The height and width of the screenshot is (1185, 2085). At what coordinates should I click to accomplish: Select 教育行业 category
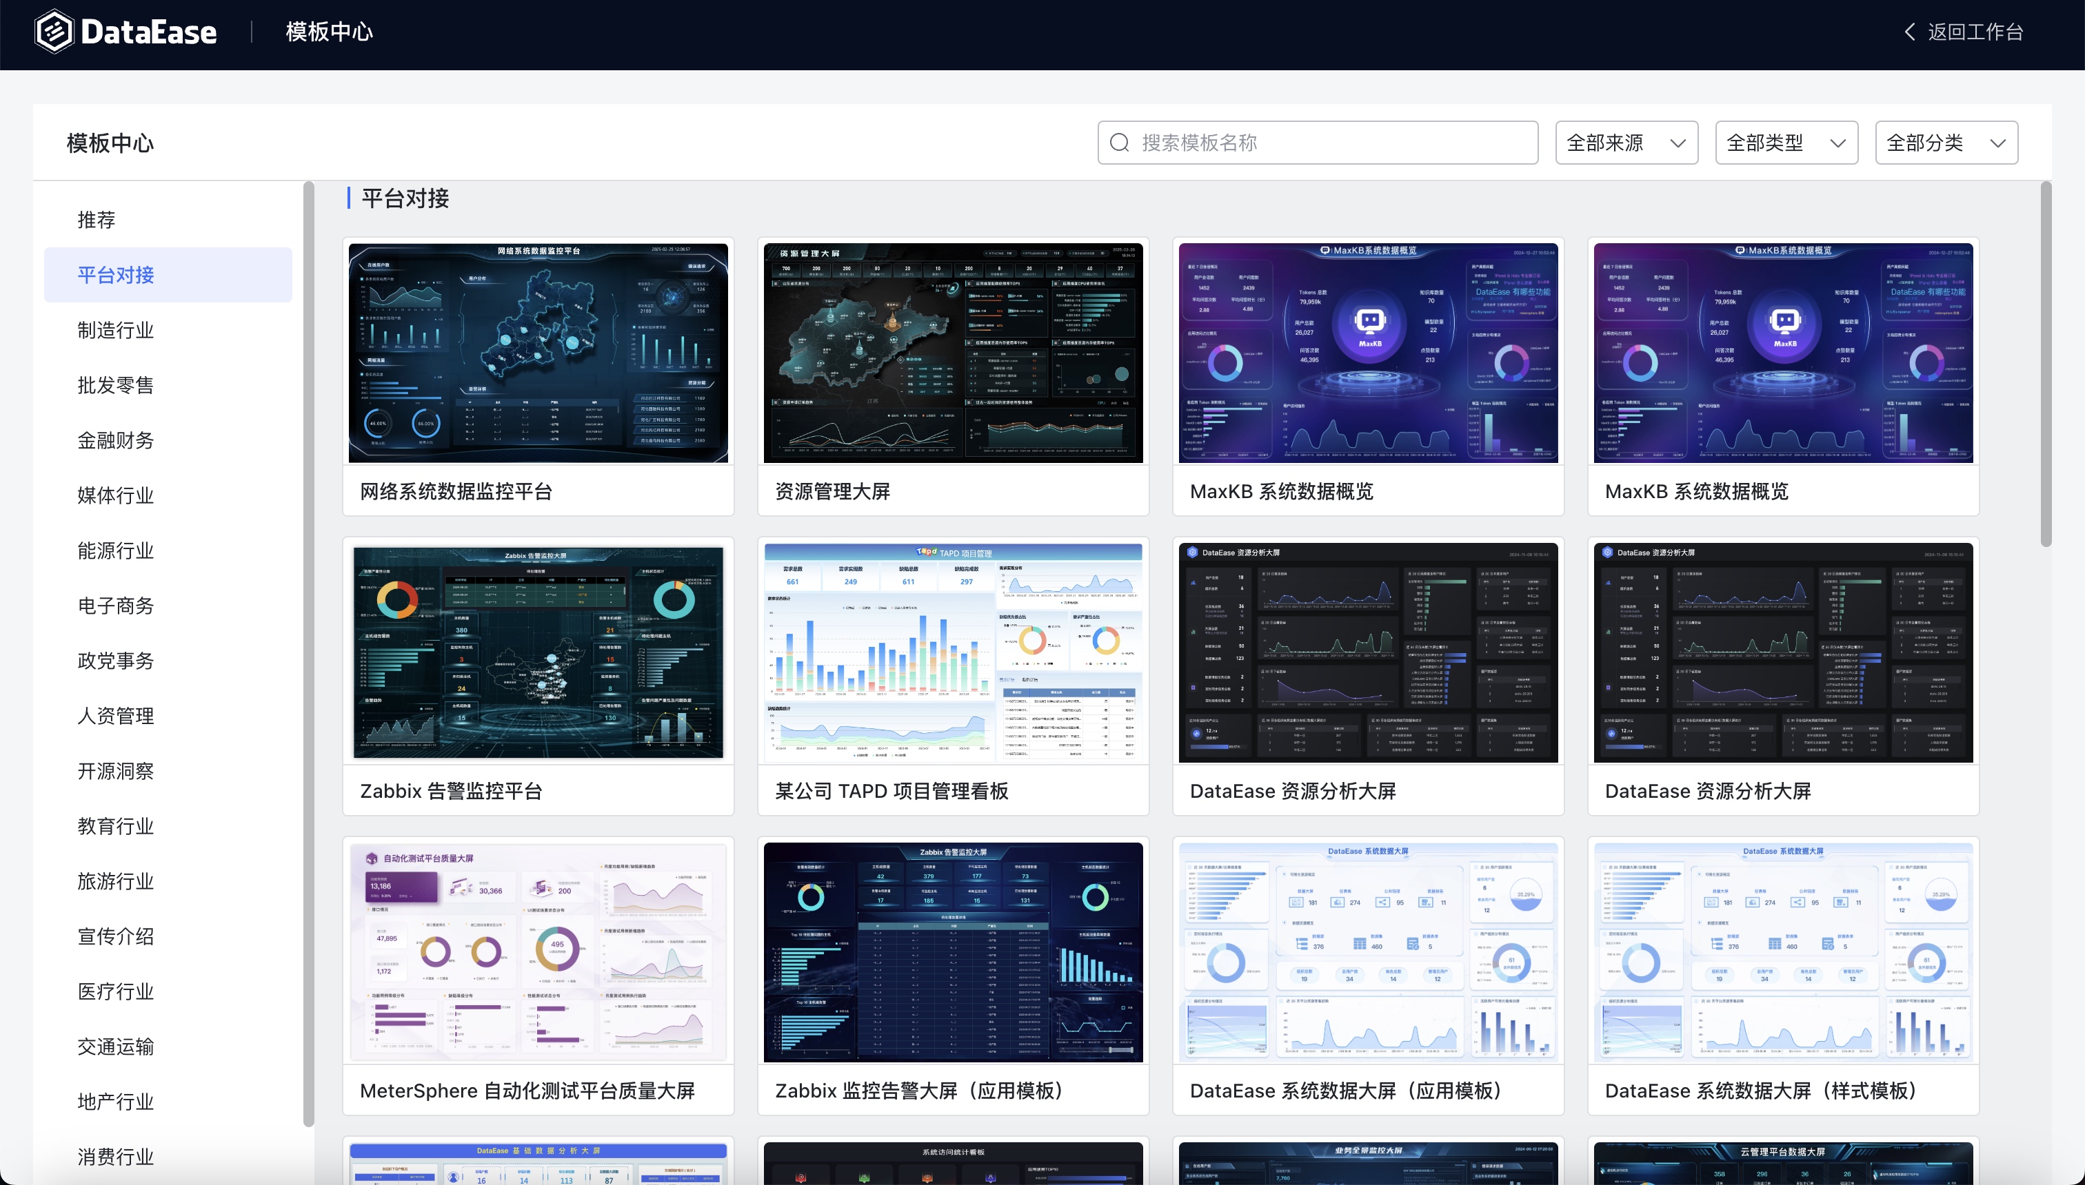[x=168, y=826]
